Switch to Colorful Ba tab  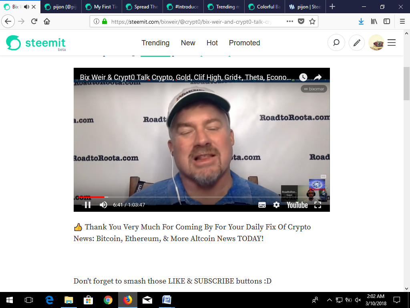click(265, 7)
